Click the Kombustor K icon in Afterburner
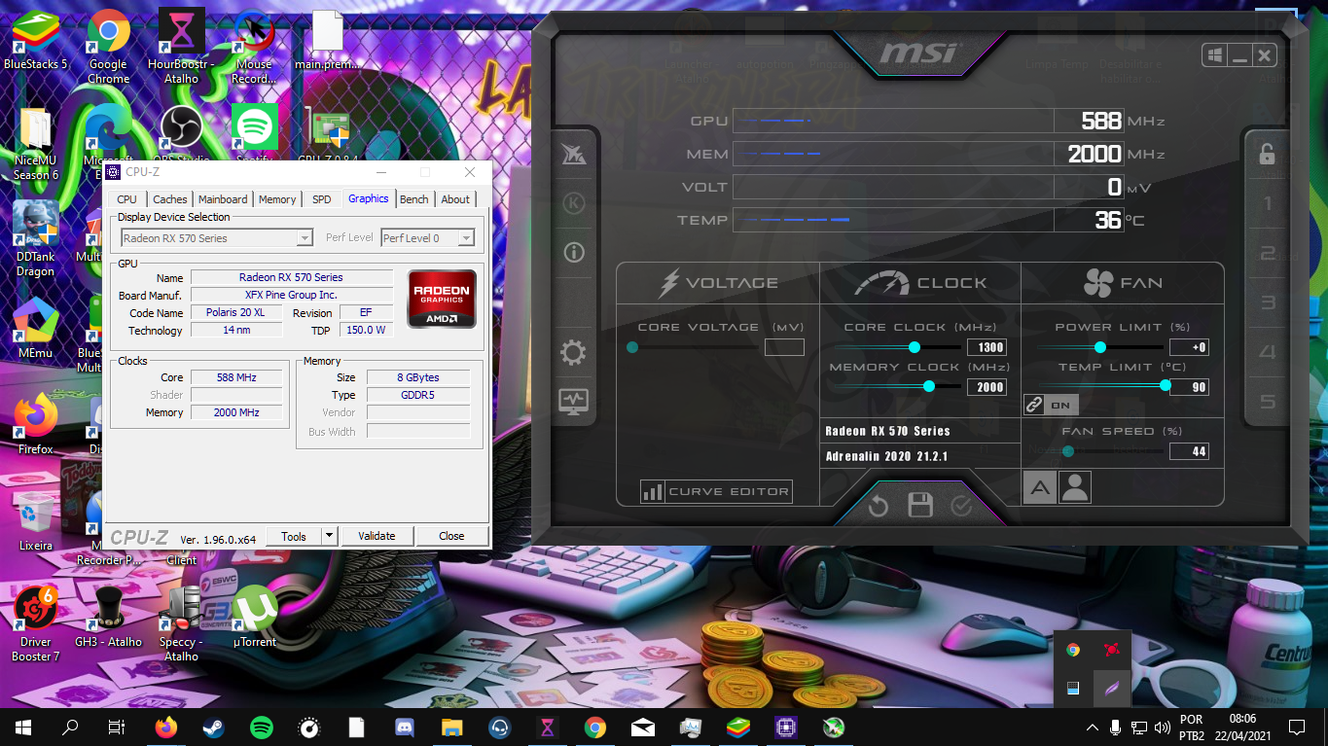 574,203
